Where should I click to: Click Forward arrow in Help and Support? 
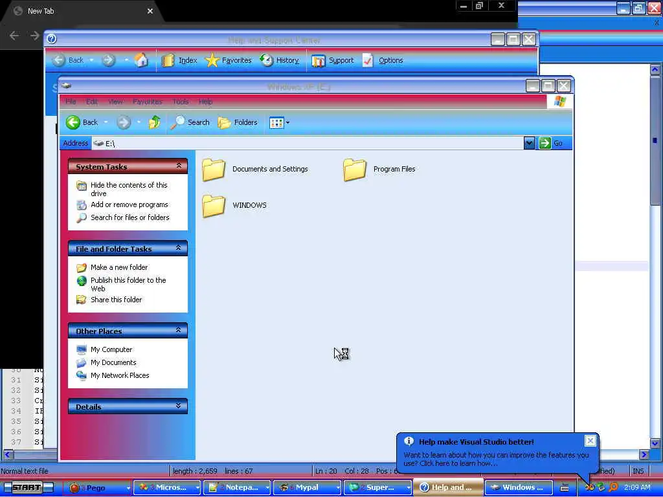109,60
